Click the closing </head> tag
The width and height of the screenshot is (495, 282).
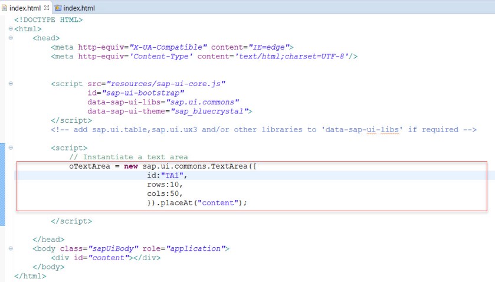[48, 240]
